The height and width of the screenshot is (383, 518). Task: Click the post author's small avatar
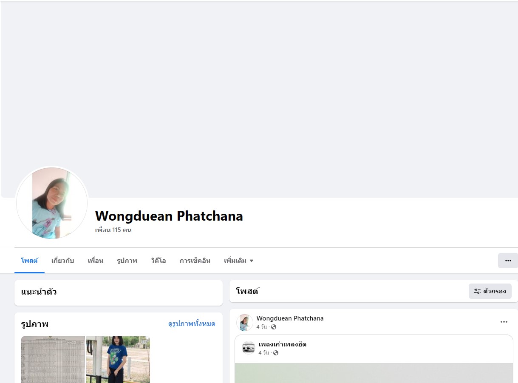click(245, 323)
